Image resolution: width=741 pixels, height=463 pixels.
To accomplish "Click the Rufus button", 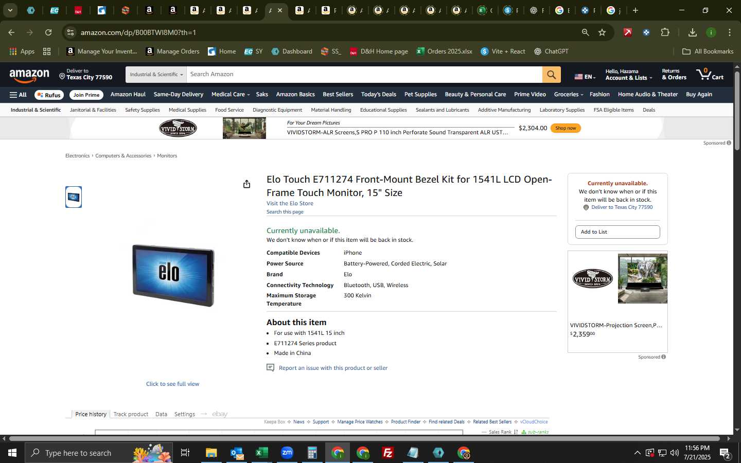I will coord(49,95).
